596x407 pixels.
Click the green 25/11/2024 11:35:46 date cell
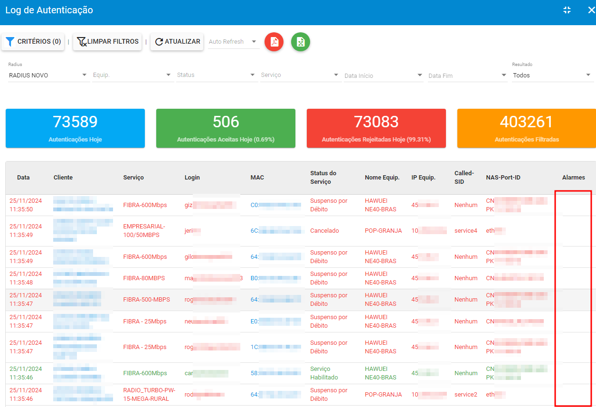[26, 373]
